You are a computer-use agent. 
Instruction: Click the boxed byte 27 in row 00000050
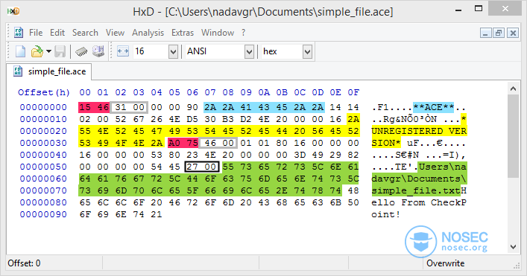coord(192,167)
